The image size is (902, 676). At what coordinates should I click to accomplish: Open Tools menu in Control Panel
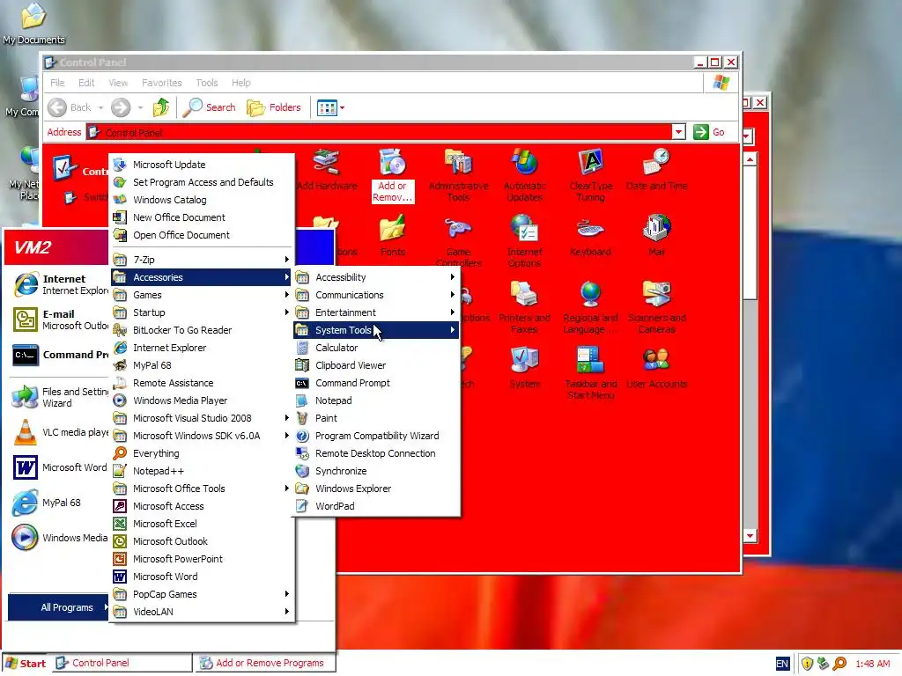[206, 83]
